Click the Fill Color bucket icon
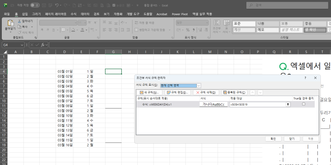Viewport: 331px width, 165px height. (73, 30)
